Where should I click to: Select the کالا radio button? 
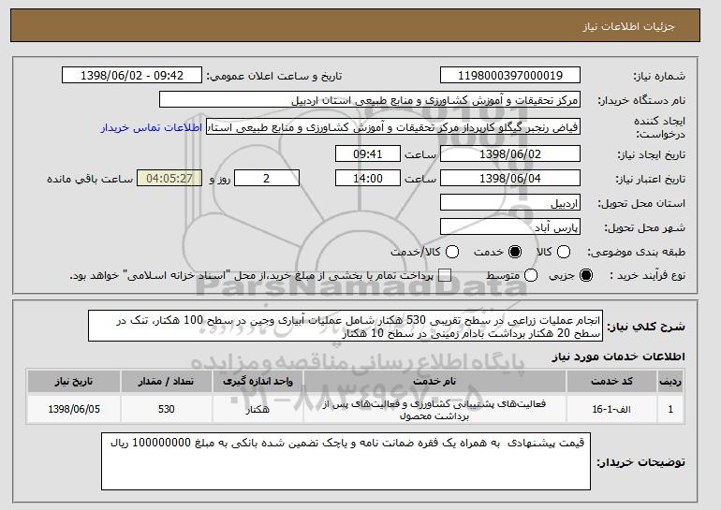coord(564,252)
